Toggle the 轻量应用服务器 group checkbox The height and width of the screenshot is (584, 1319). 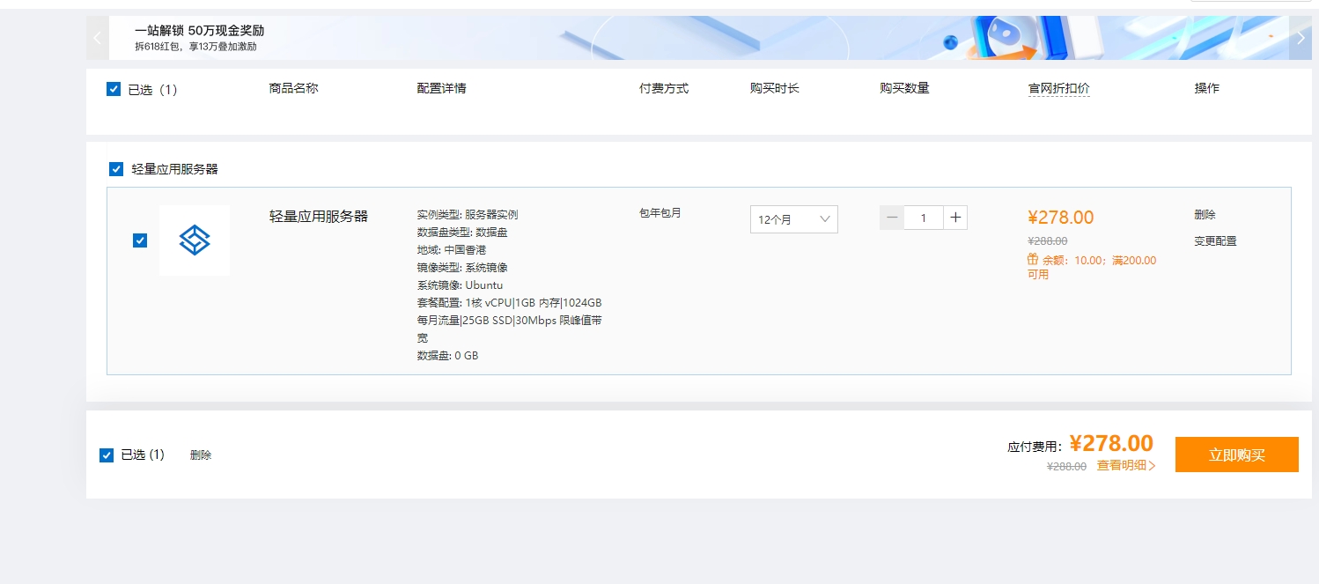tap(116, 169)
